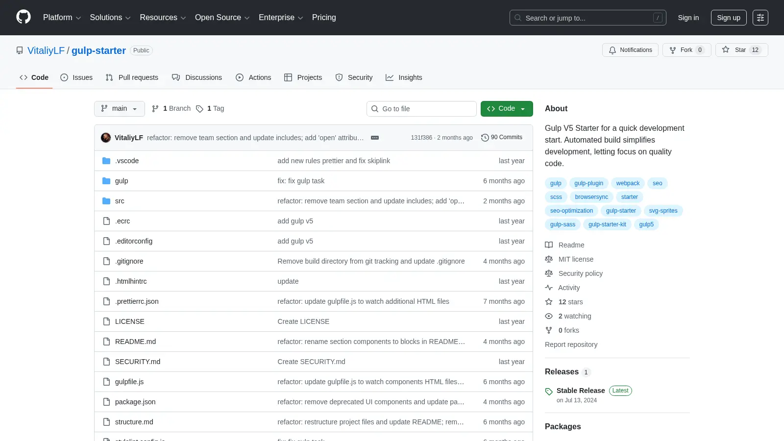
Task: Open the SECURITY.md file
Action: point(138,362)
